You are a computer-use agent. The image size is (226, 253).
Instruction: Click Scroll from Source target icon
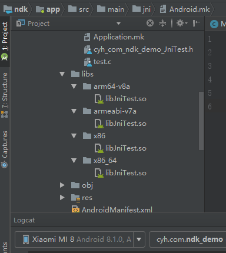(x=150, y=23)
